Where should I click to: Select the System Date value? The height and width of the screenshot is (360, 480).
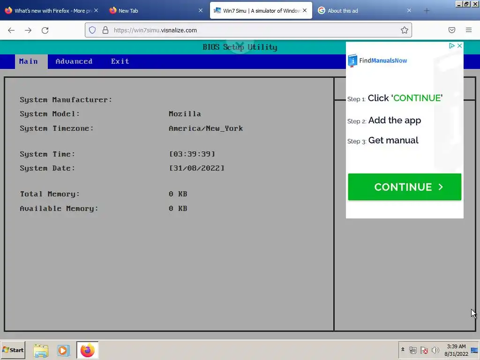(197, 168)
